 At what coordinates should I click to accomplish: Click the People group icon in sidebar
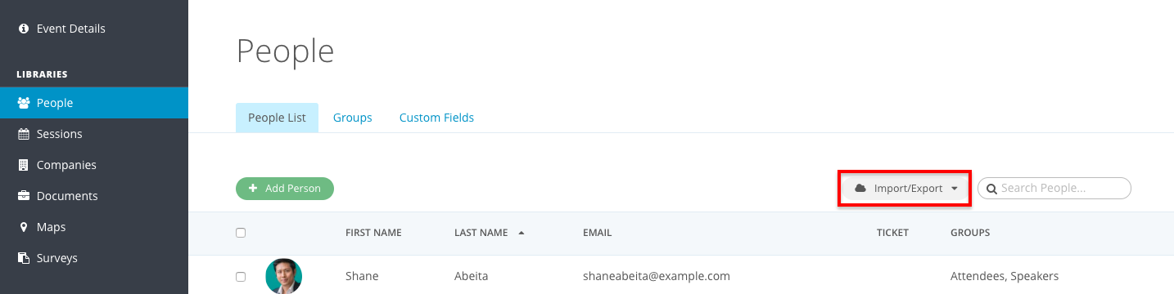(x=24, y=103)
